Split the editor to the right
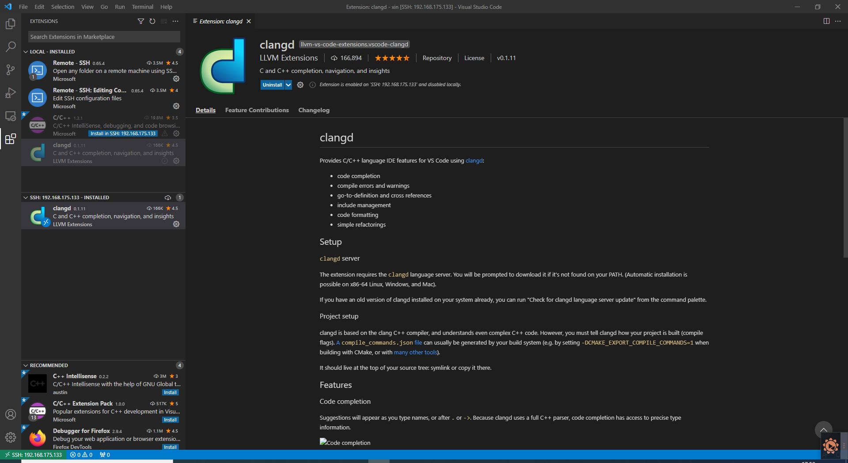This screenshot has height=463, width=848. click(826, 21)
